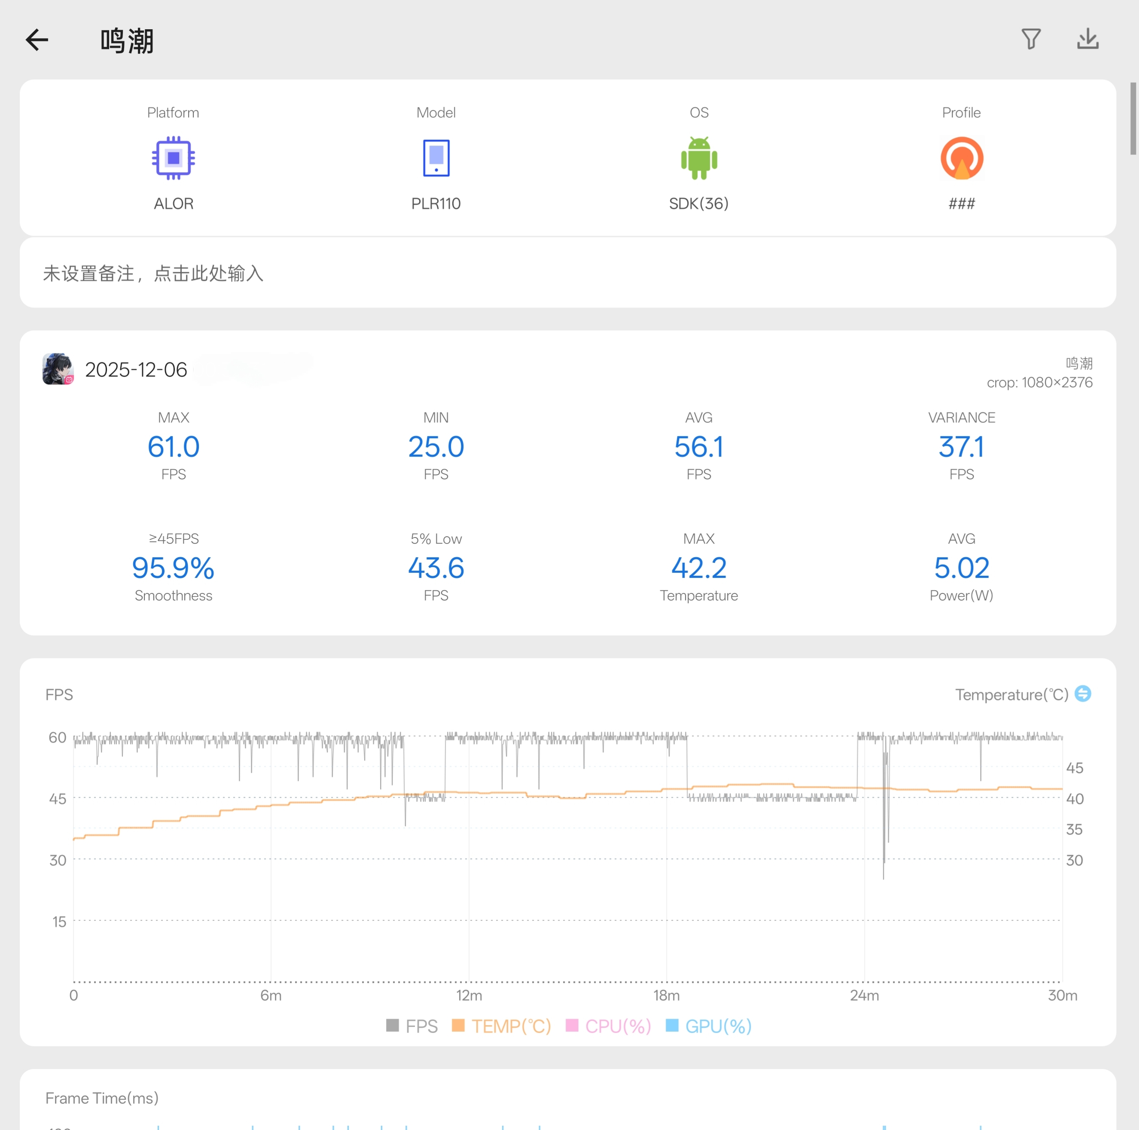Screen dimensions: 1139x1130
Task: Tap the orange Profile icon
Action: [x=961, y=158]
